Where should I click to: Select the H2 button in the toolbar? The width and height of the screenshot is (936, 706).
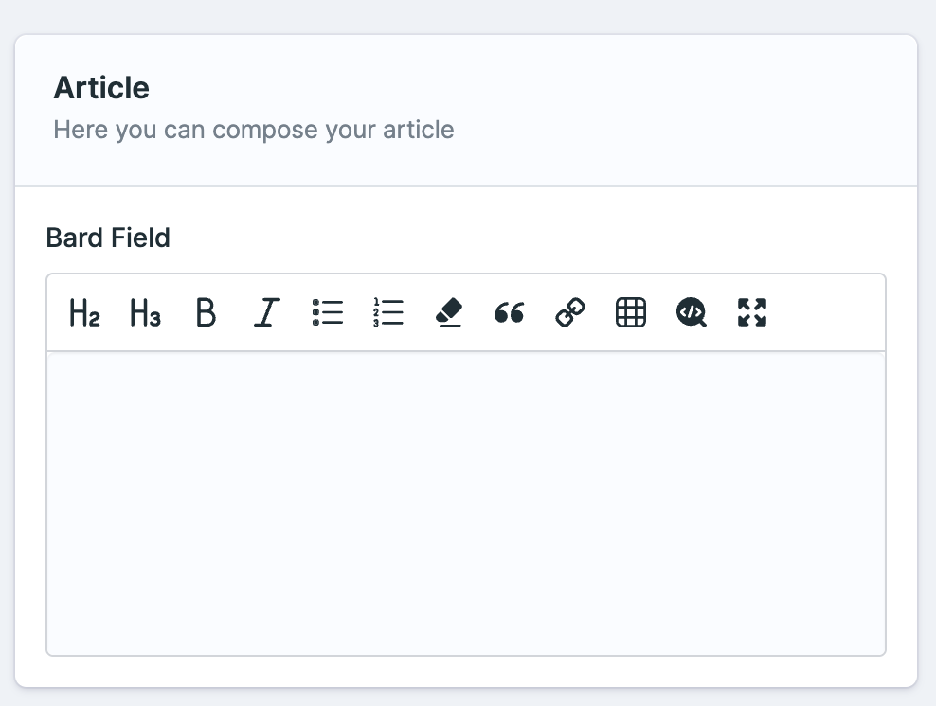coord(83,312)
